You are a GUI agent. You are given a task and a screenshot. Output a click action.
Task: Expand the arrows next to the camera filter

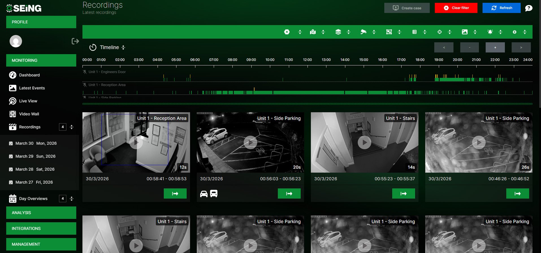[374, 32]
